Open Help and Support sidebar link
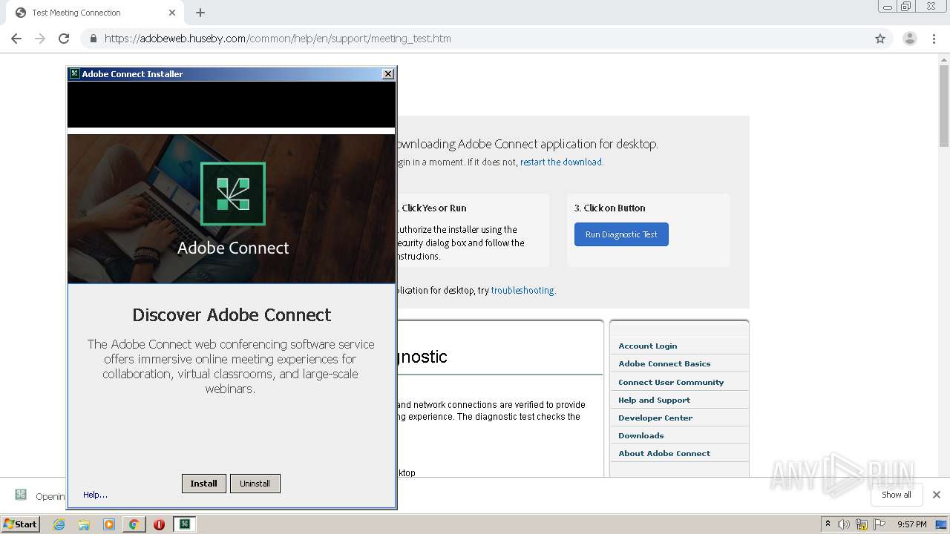 coord(654,400)
